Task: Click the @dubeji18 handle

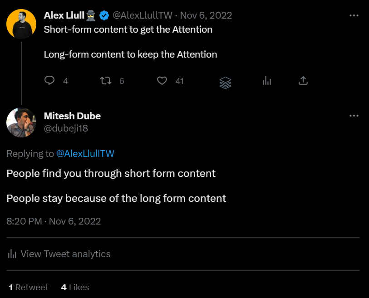Action: pyautogui.click(x=66, y=128)
